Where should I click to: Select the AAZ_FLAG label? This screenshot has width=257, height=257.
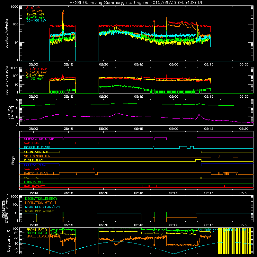[x=31, y=178]
